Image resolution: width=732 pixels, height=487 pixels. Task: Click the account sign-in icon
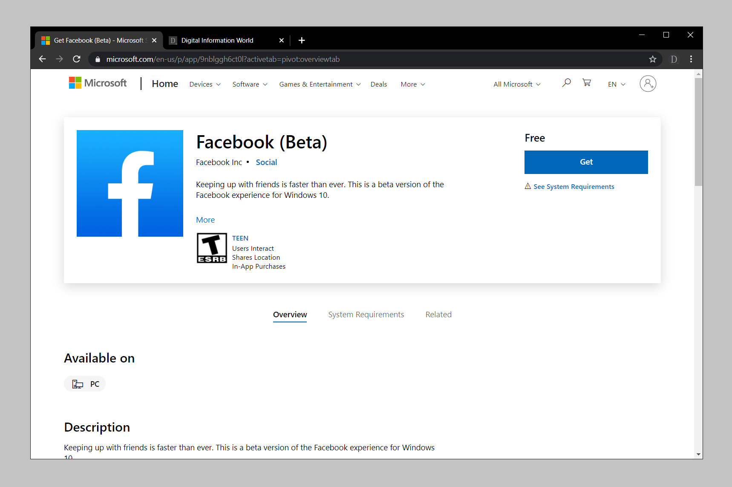point(648,84)
